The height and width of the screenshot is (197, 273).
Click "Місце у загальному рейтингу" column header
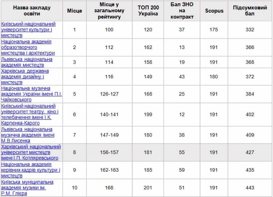[109, 11]
